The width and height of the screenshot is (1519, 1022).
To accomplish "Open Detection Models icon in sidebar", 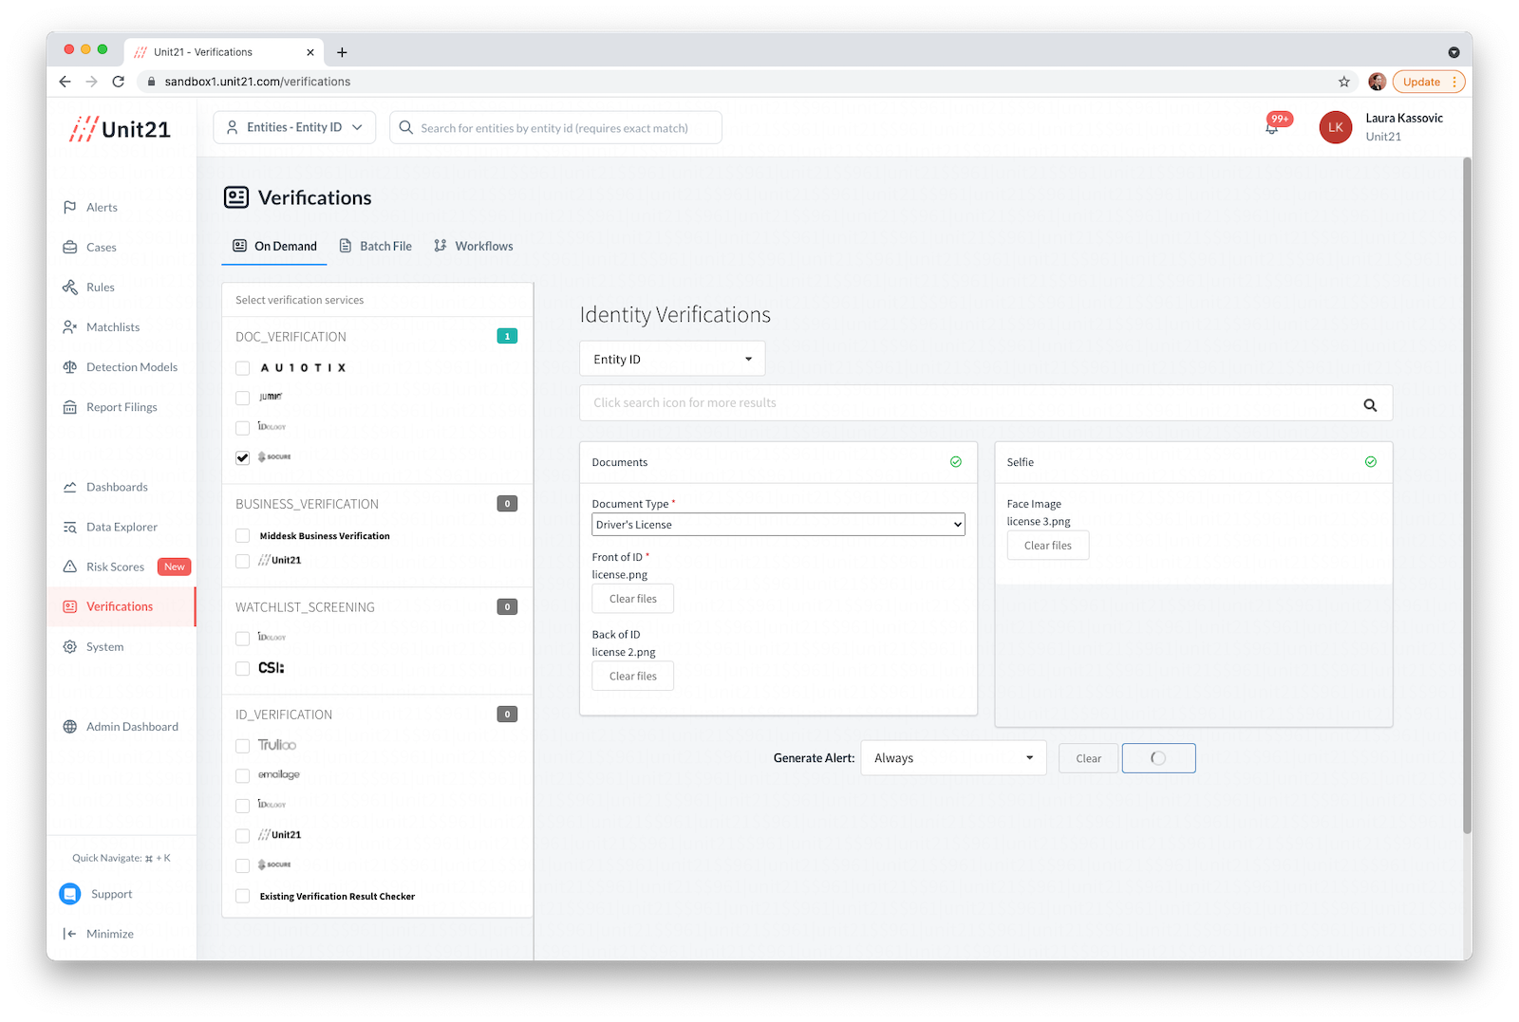I will pyautogui.click(x=69, y=366).
